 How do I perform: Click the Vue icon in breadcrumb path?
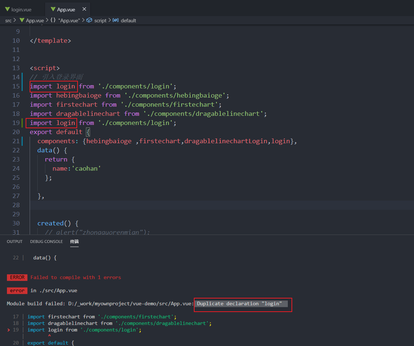point(22,20)
